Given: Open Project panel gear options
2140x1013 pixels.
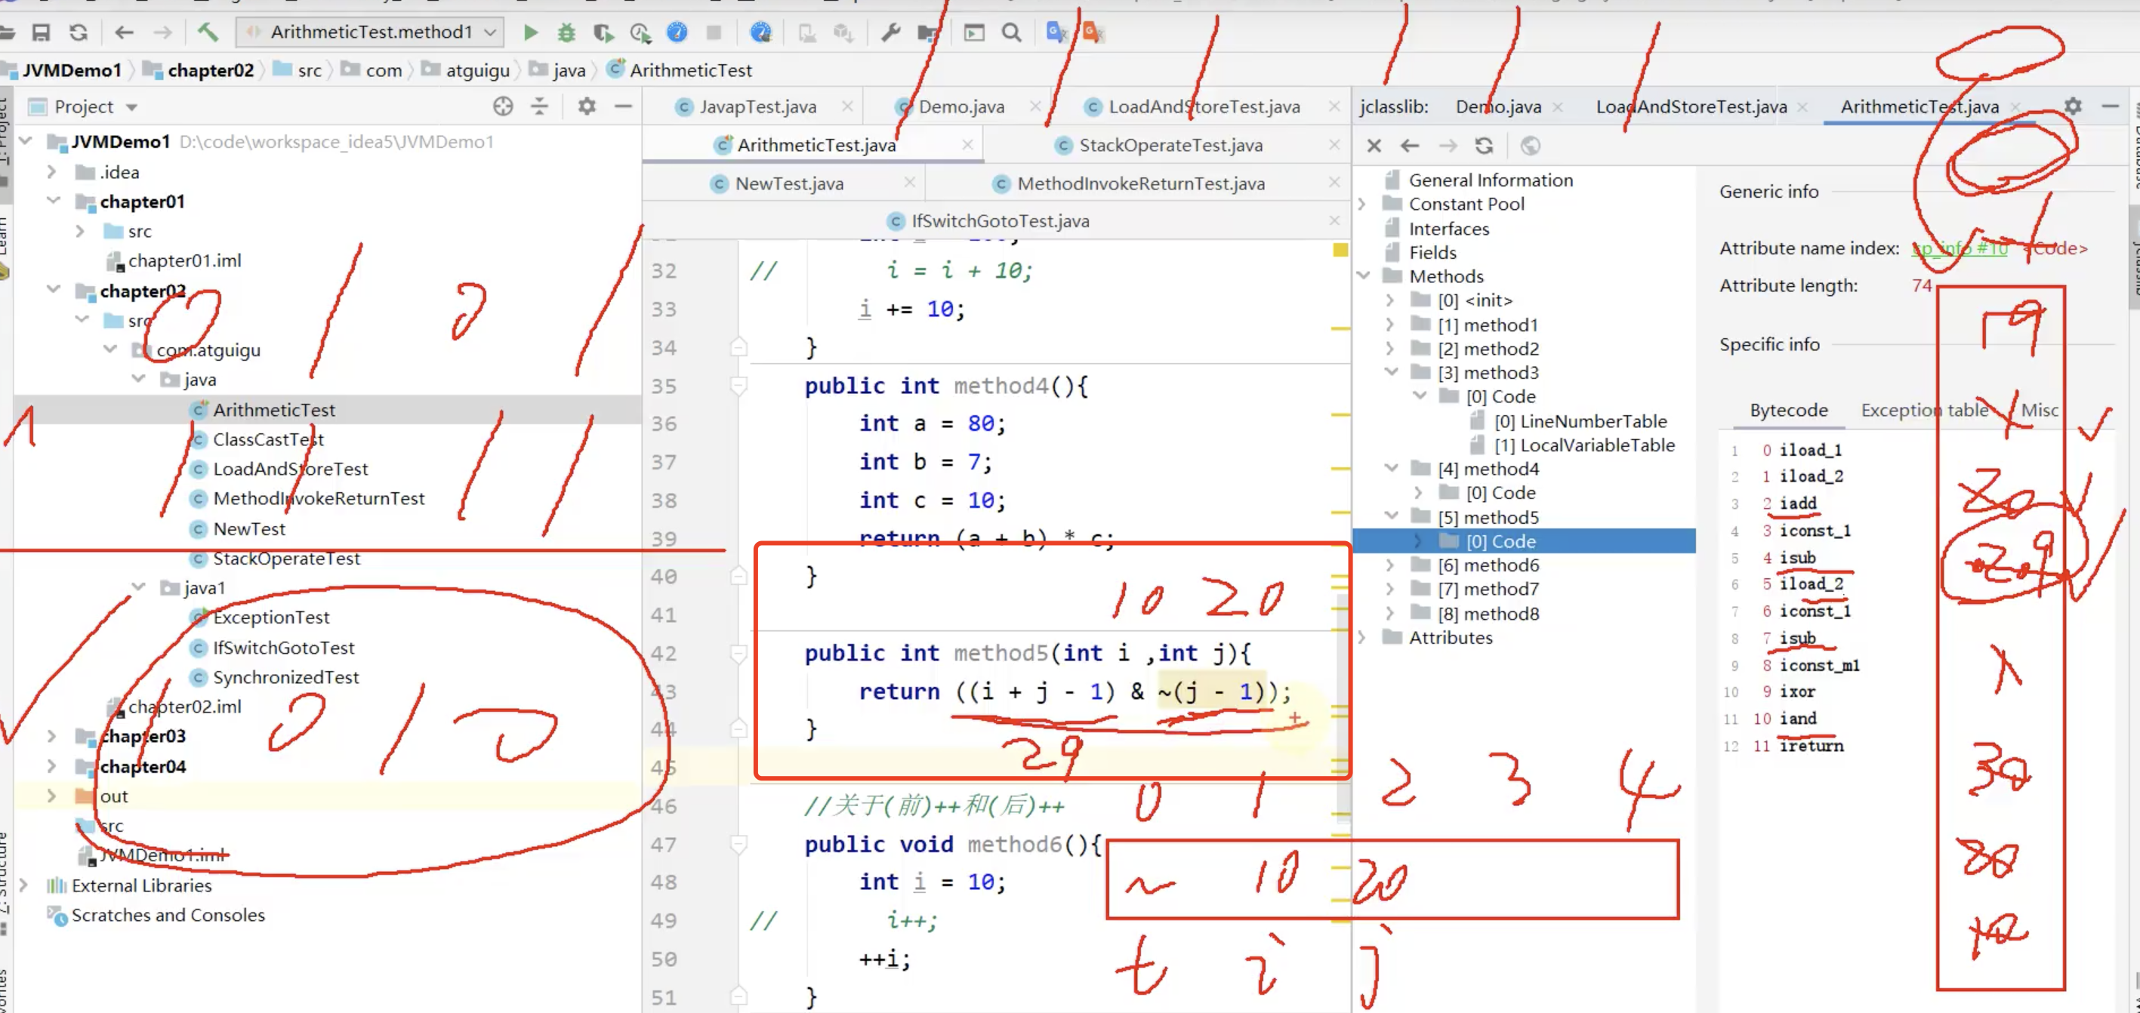Looking at the screenshot, I should tap(587, 106).
